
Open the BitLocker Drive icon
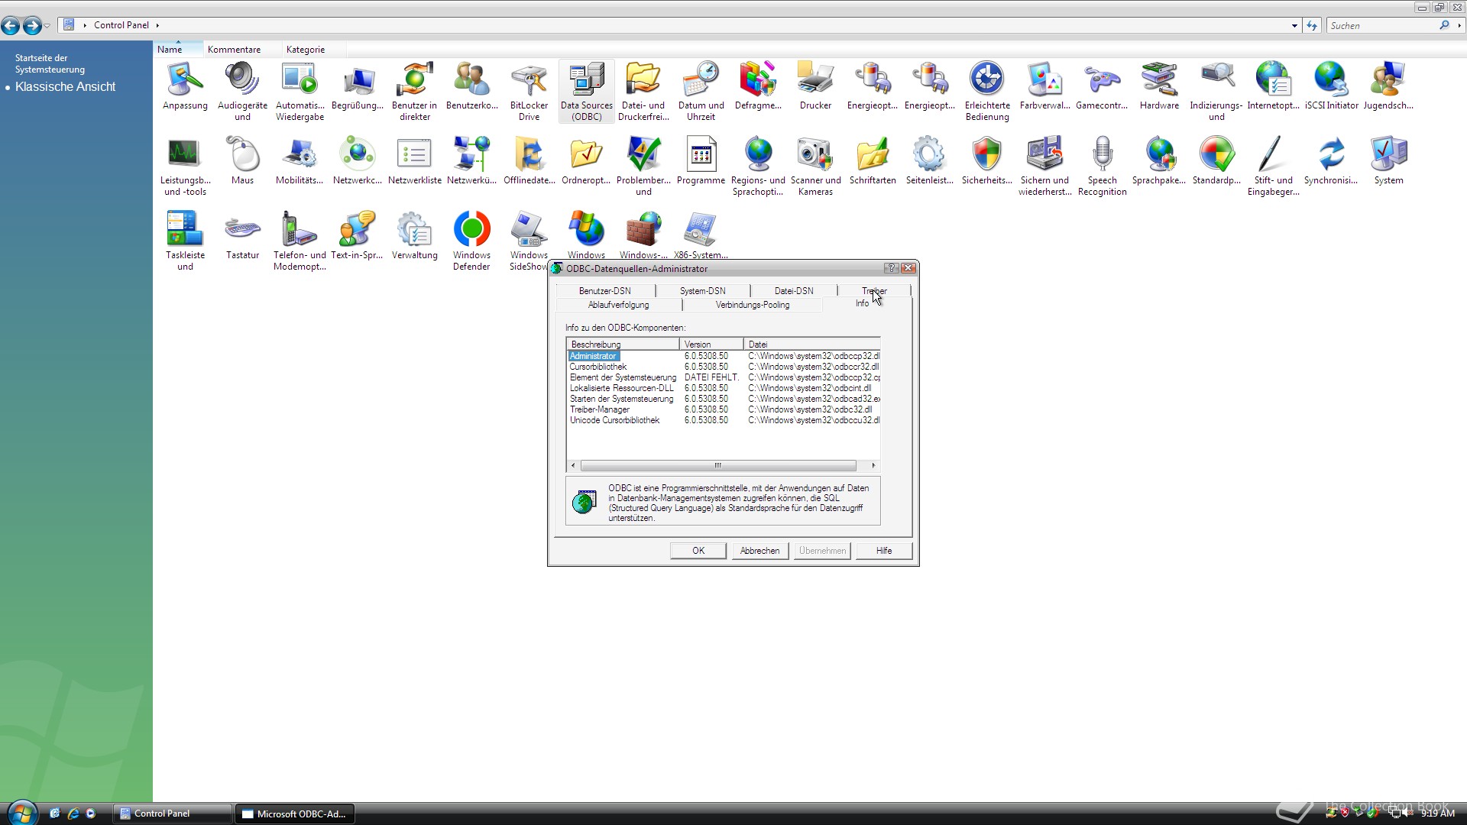pos(529,80)
